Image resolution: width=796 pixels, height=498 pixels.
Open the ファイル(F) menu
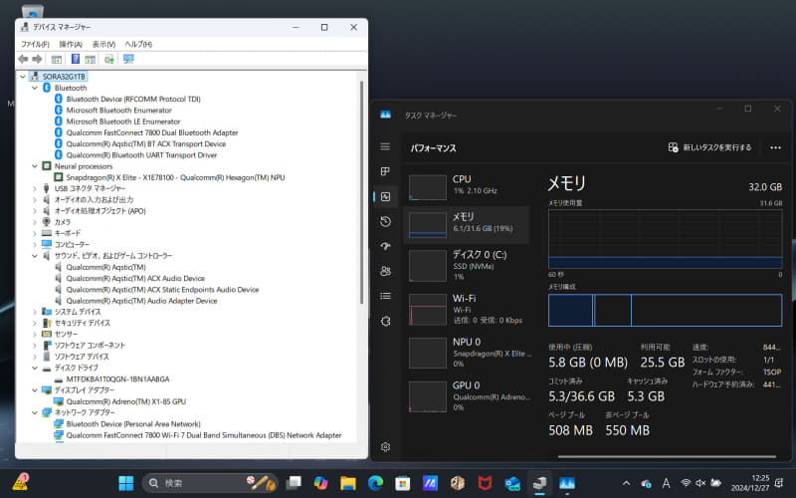[x=35, y=44]
